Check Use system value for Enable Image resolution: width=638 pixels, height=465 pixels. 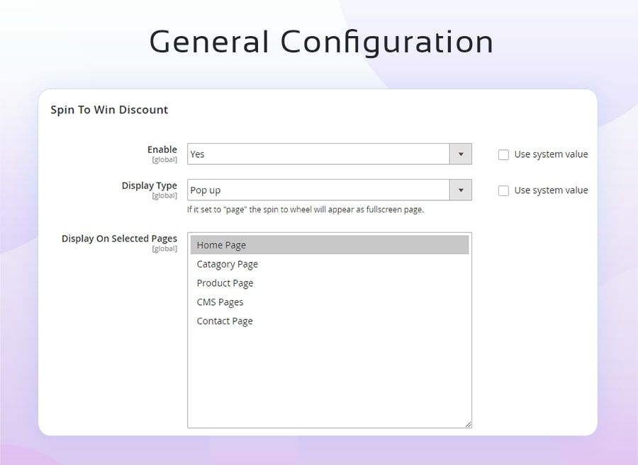(503, 155)
